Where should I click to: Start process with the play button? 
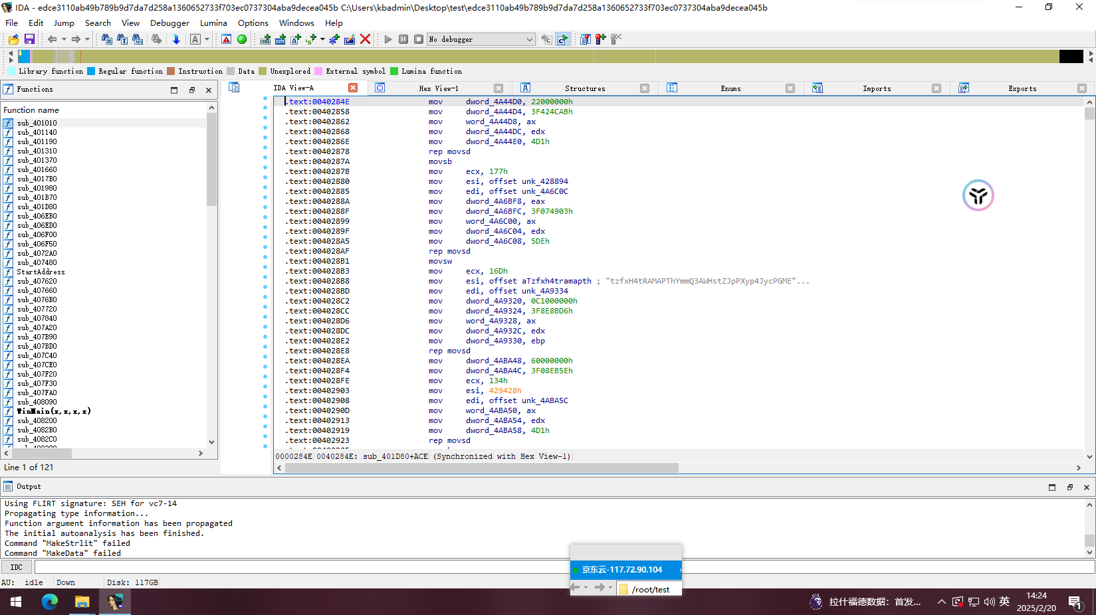[388, 39]
